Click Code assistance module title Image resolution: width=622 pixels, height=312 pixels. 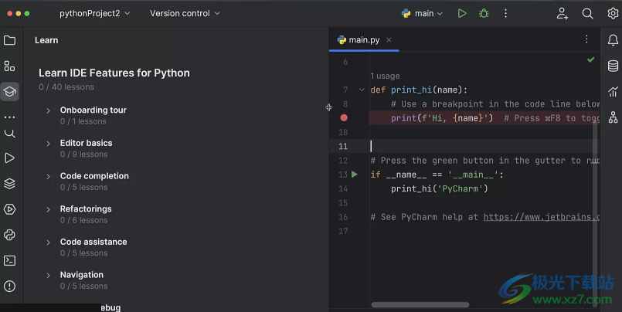(x=93, y=242)
